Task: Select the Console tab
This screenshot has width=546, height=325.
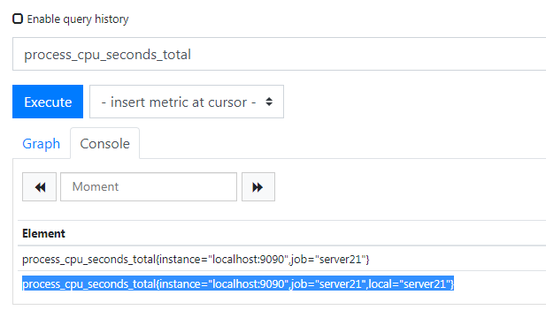Action: pyautogui.click(x=104, y=144)
